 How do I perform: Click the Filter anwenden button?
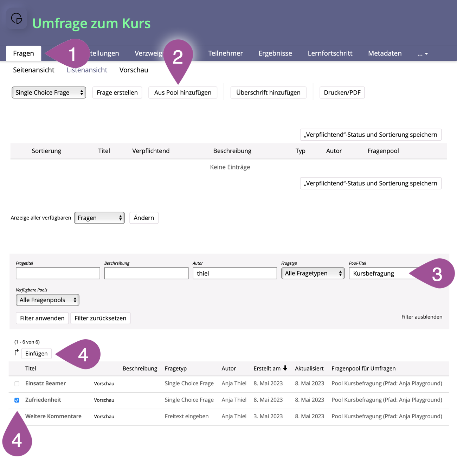click(42, 318)
